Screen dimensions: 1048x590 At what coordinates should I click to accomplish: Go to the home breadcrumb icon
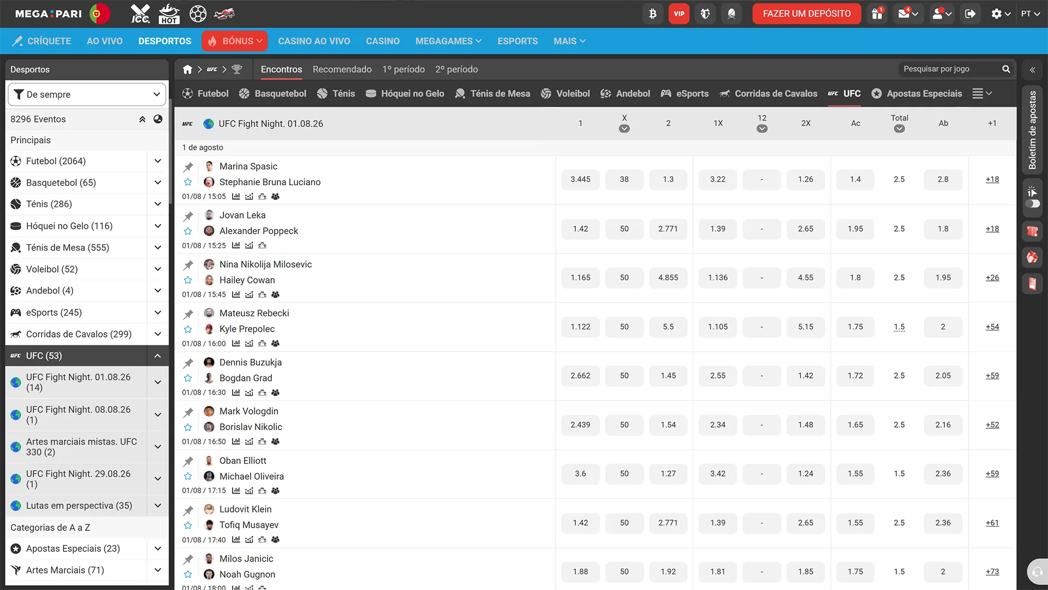click(187, 69)
